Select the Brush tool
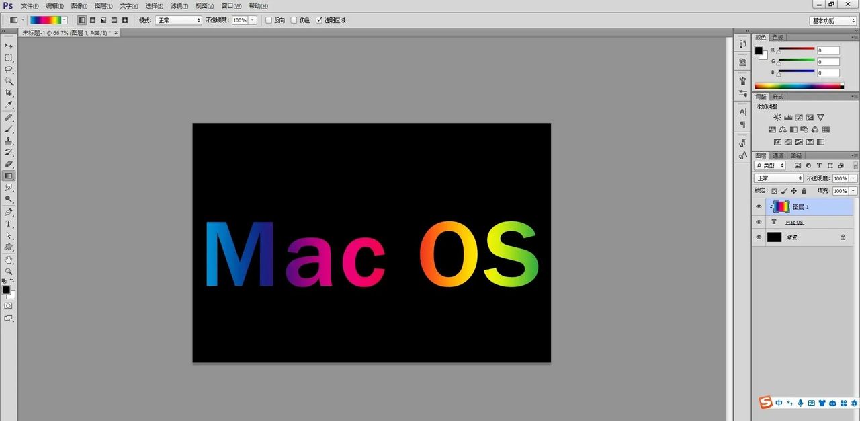Screen dimensions: 860x421 pos(9,129)
